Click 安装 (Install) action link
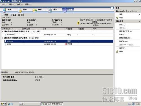Screen dimensions: 141x106 pyautogui.click(x=123, y=25)
